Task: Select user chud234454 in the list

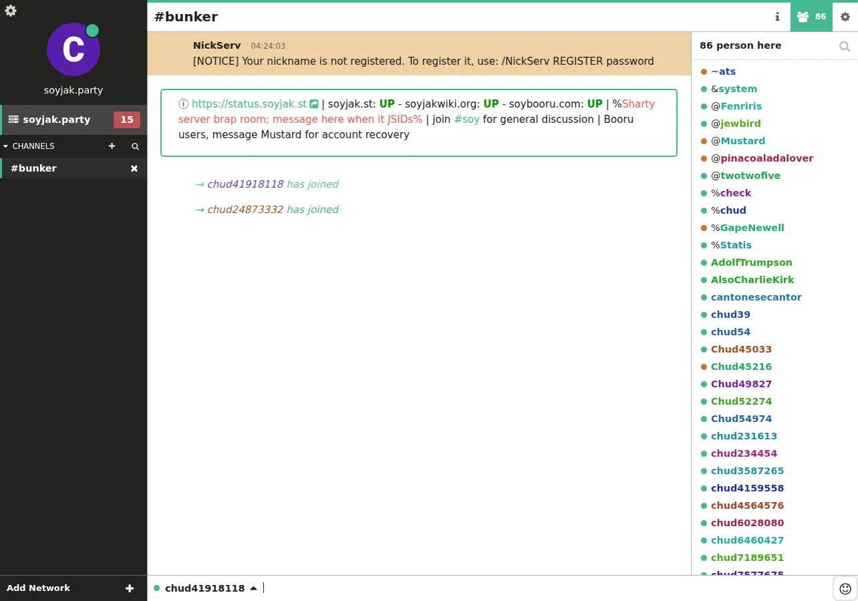Action: coord(744,453)
